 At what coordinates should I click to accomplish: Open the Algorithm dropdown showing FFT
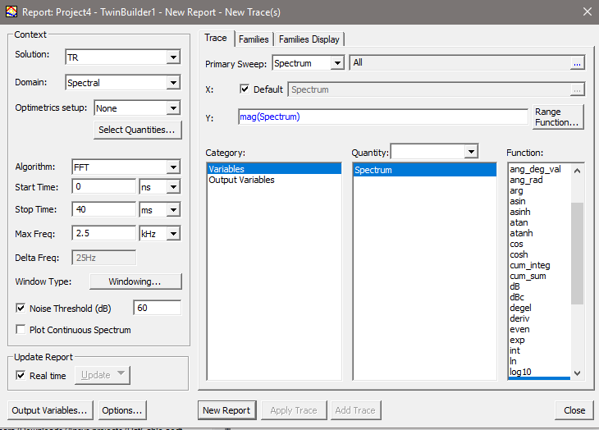(x=172, y=167)
